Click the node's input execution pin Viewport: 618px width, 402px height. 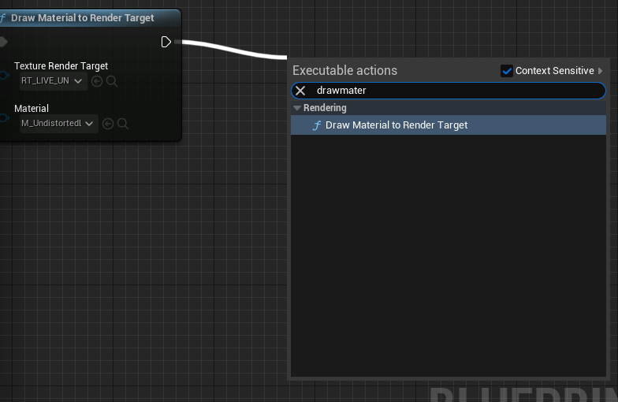click(x=3, y=42)
